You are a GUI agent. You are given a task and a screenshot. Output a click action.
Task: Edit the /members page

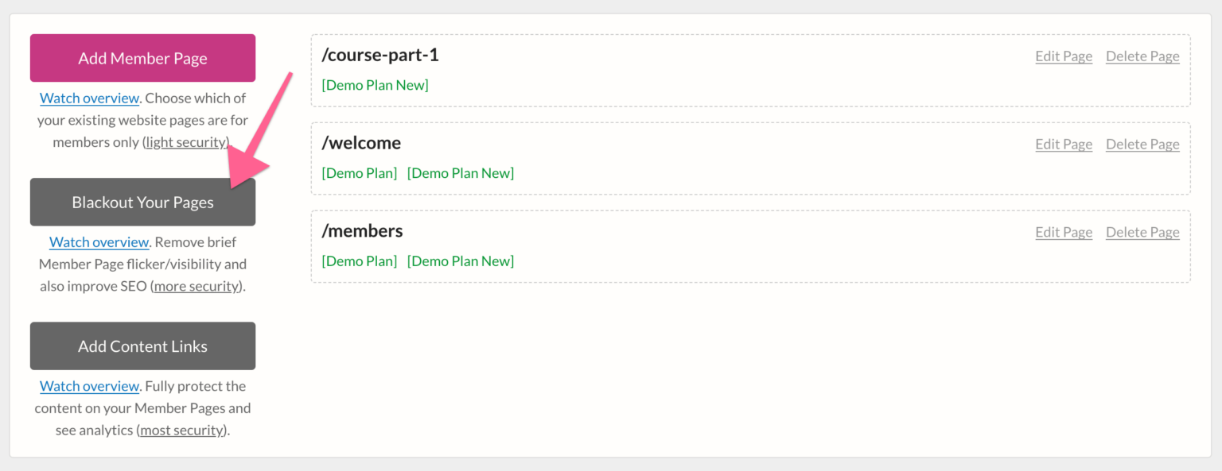pyautogui.click(x=1064, y=232)
